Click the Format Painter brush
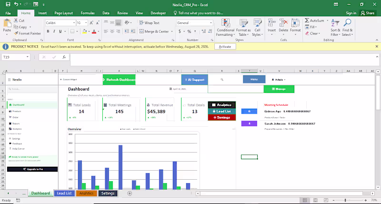The image size is (381, 204). 16,33
